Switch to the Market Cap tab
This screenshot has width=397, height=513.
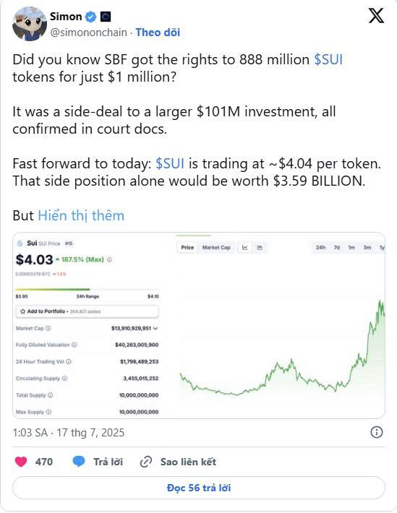(216, 248)
